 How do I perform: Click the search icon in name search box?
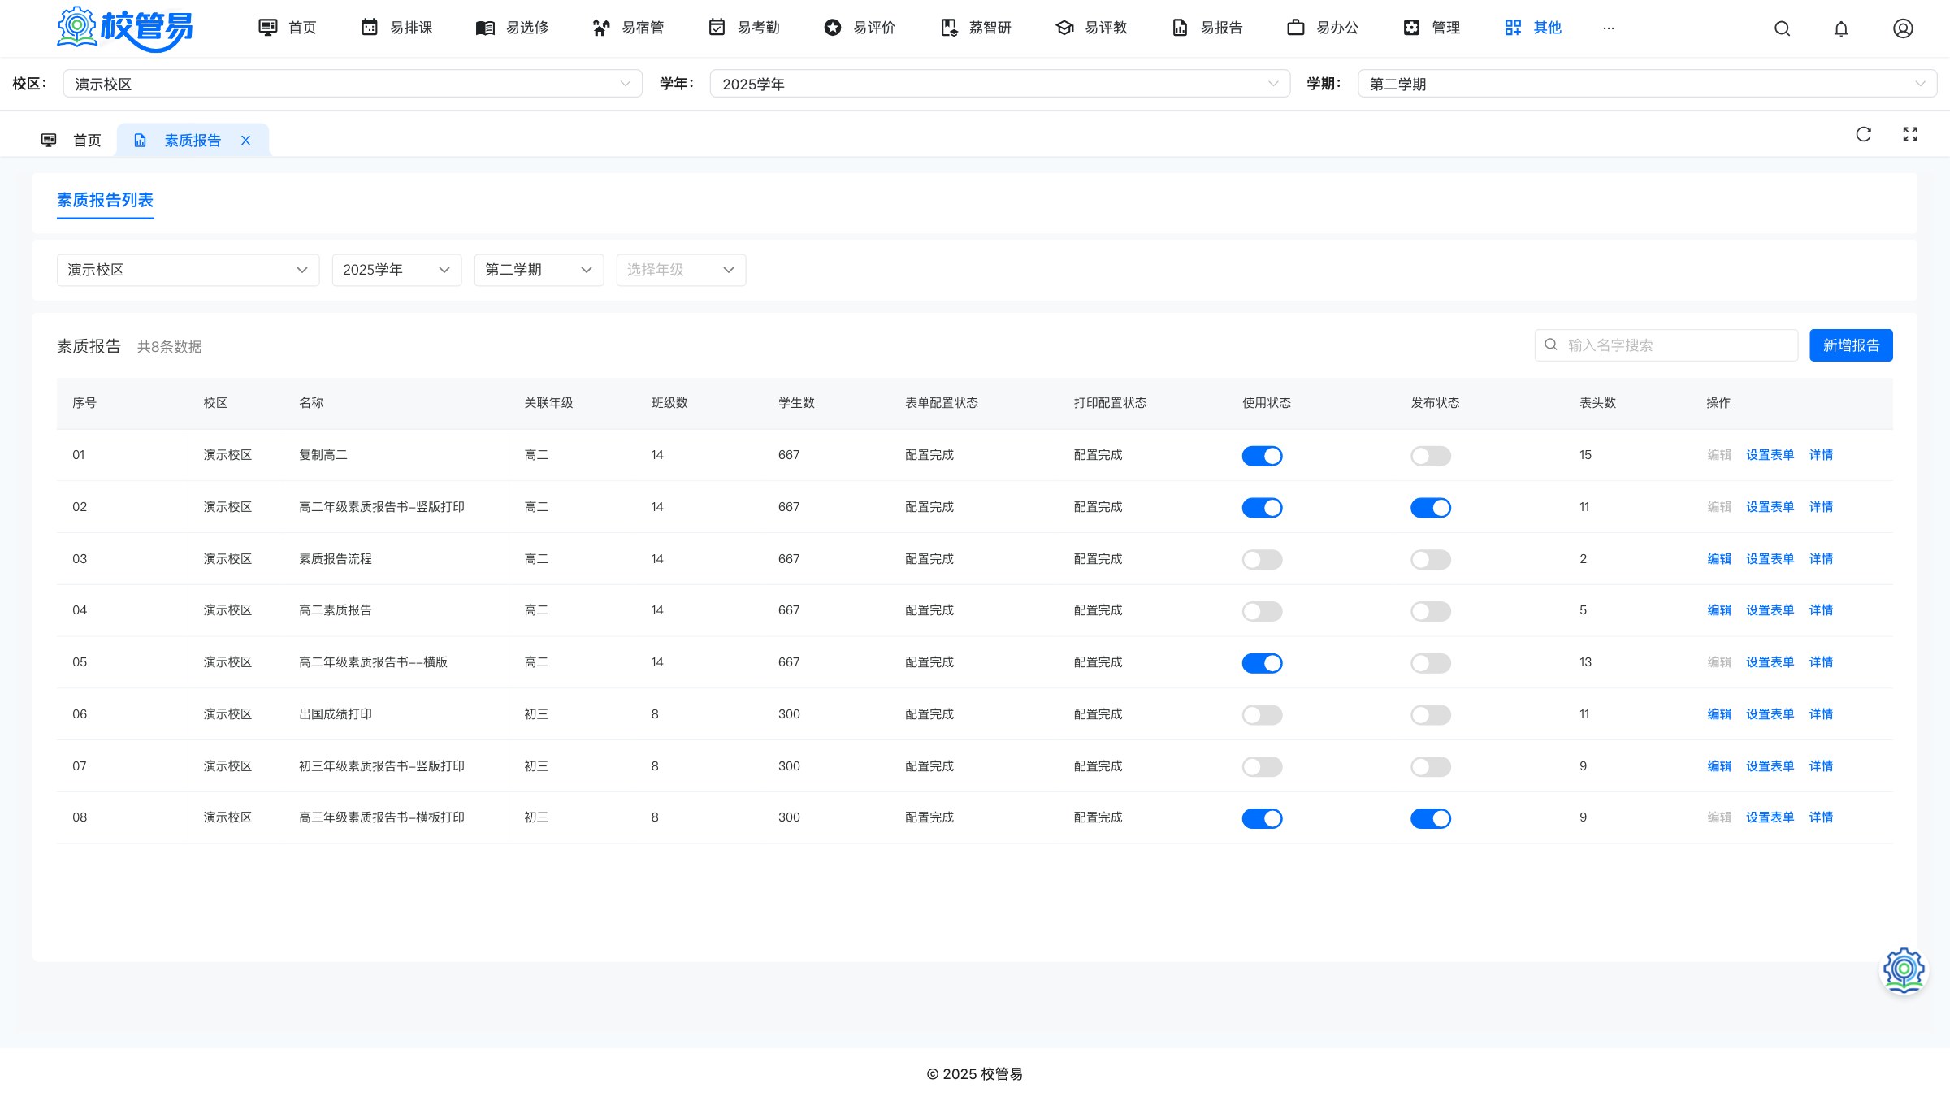1551,345
